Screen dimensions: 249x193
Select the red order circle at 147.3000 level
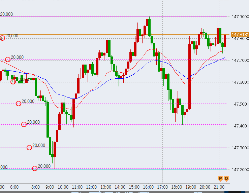tap(29, 147)
